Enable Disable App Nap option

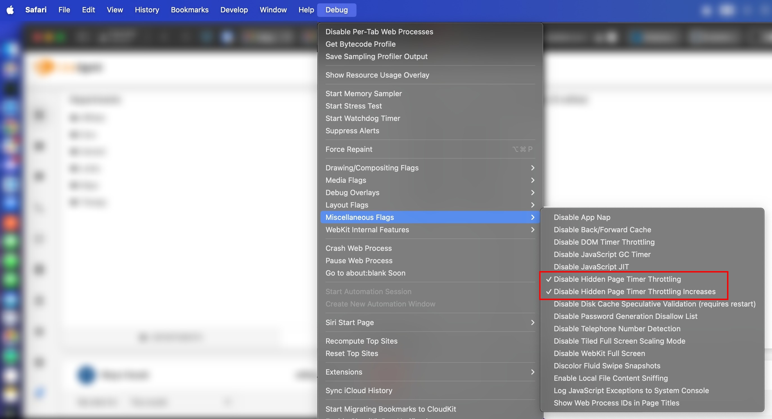point(582,217)
